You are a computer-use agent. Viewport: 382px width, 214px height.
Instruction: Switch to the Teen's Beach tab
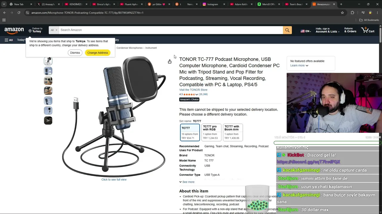(296, 4)
